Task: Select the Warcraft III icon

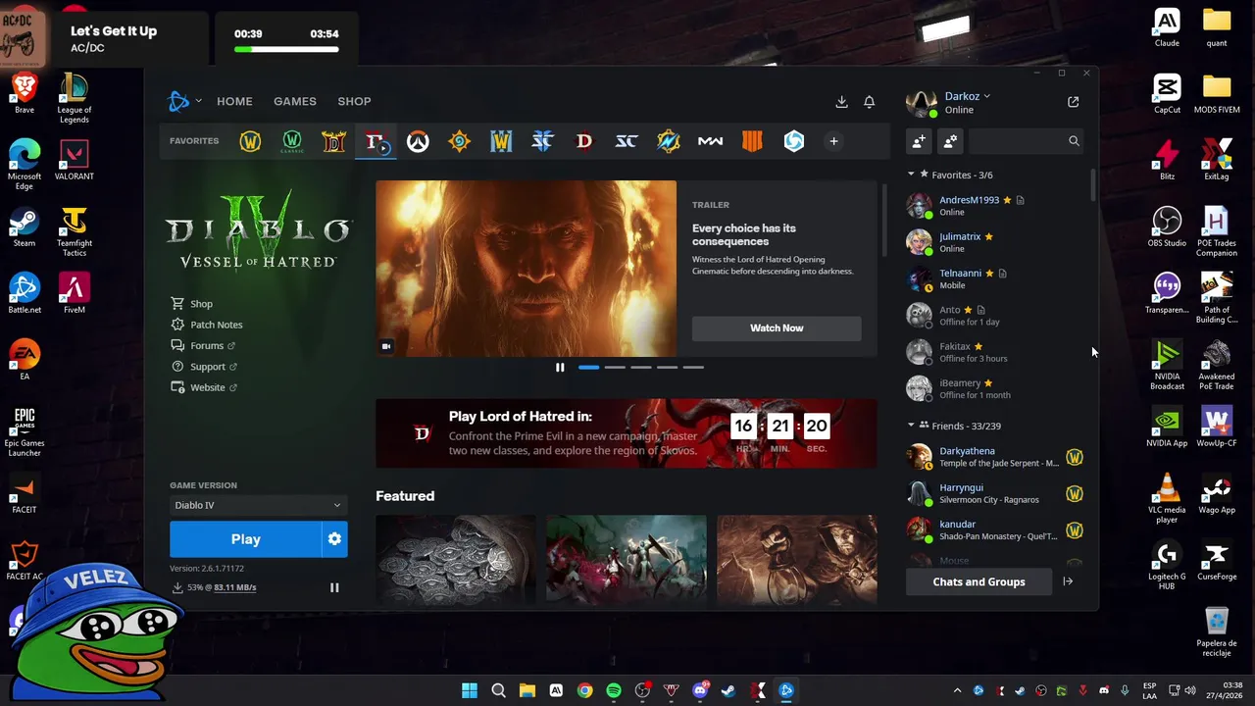Action: click(501, 141)
